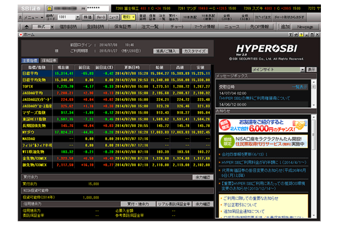
Task: Click 買付・建余力 button in 信用建余力 section
Action: (x=138, y=204)
